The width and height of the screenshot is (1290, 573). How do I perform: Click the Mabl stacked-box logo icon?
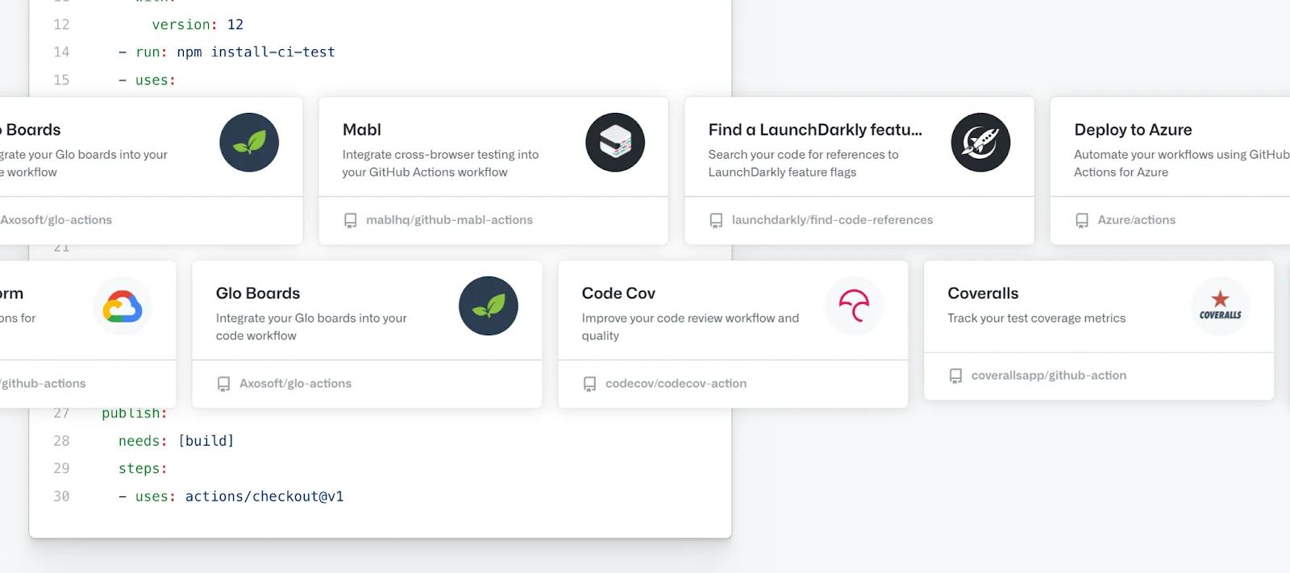pyautogui.click(x=614, y=143)
